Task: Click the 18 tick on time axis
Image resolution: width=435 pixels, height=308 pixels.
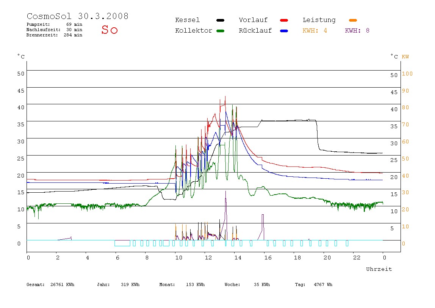Action: (x=297, y=258)
